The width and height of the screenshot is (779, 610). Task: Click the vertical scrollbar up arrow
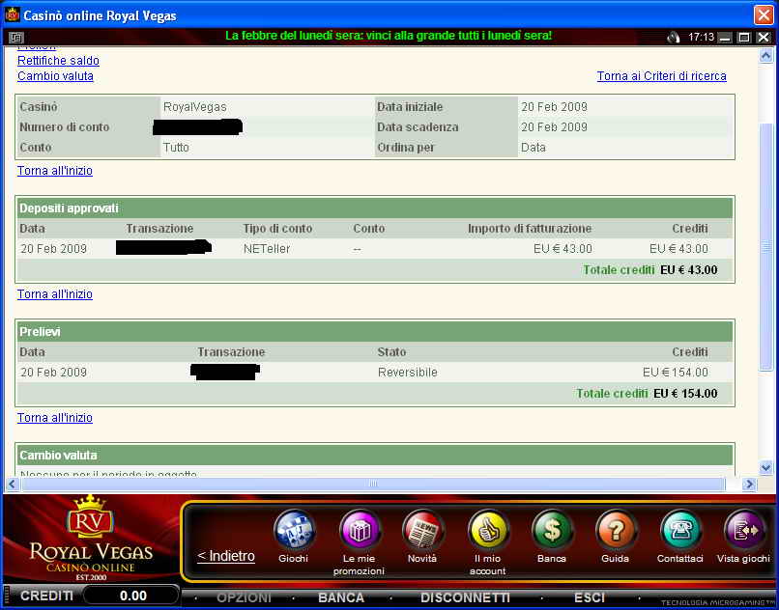765,56
